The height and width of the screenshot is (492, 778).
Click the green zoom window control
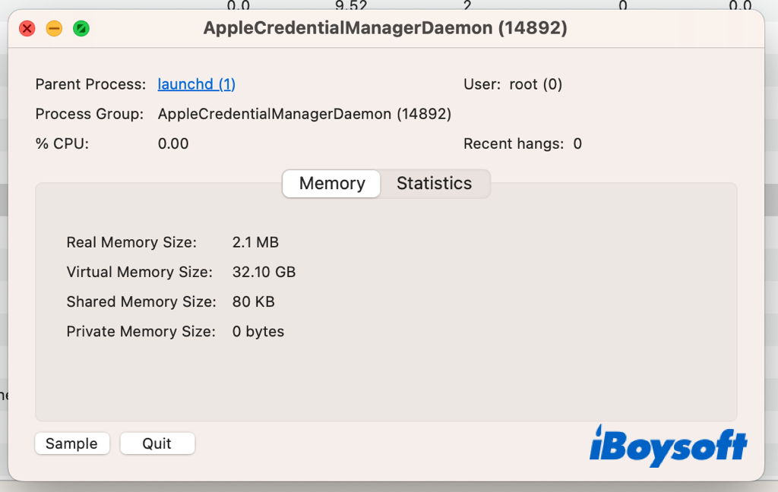coord(81,28)
